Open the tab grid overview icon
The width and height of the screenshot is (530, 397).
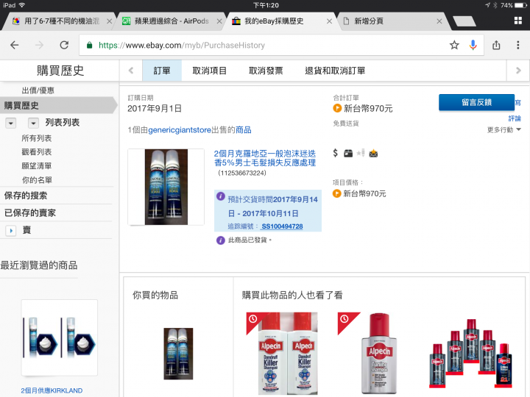(x=517, y=21)
